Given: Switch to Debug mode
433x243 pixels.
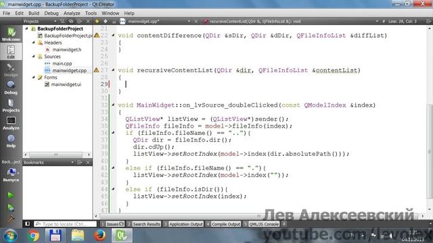Looking at the screenshot, I should [11, 88].
